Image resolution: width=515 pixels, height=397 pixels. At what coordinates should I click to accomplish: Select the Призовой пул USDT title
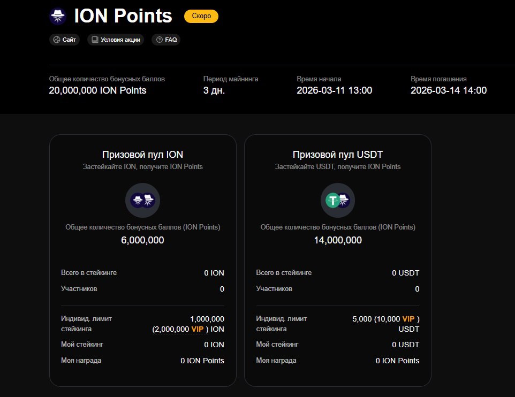pyautogui.click(x=338, y=154)
